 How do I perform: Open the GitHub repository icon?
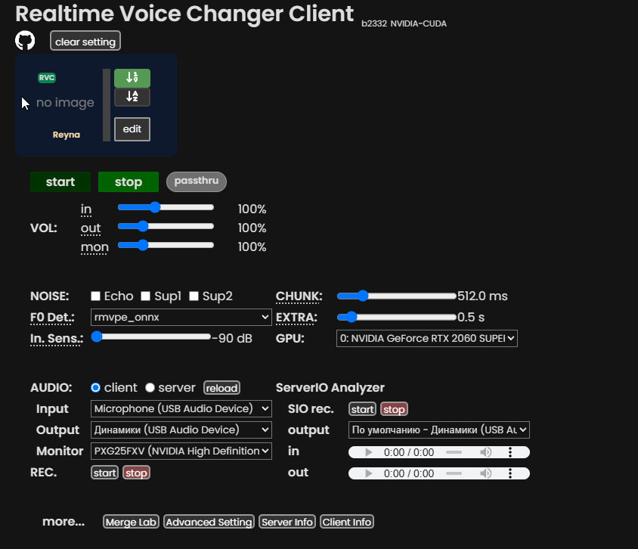(25, 40)
